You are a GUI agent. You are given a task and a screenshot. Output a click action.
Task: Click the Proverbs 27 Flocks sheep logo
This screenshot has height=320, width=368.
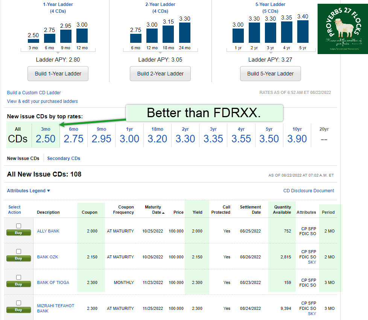342,29
